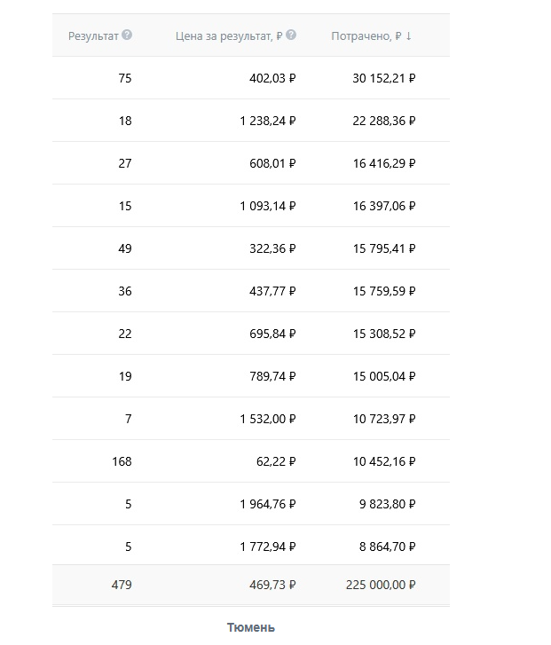Pick the price cell 62,22 ₽
Screen dimensions: 551x645
coord(277,461)
